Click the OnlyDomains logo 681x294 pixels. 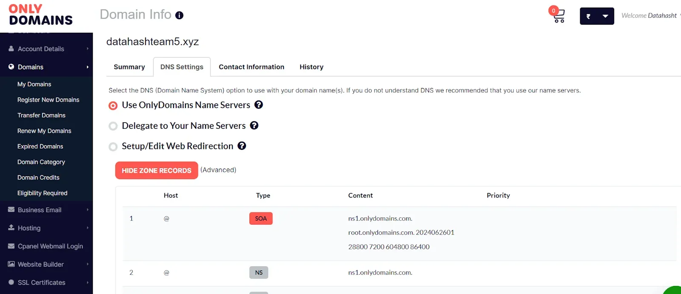coord(41,15)
